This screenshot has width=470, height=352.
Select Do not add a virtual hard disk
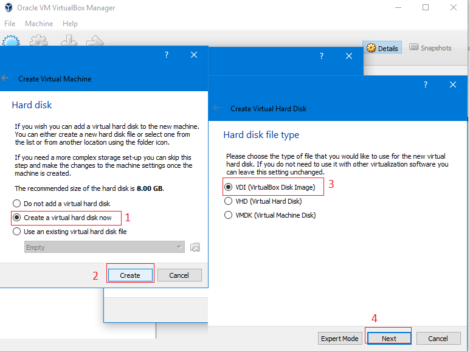pos(61,204)
